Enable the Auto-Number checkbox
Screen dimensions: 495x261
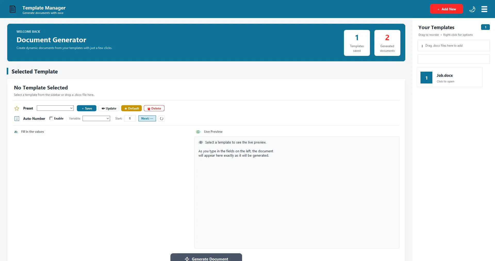pyautogui.click(x=51, y=119)
